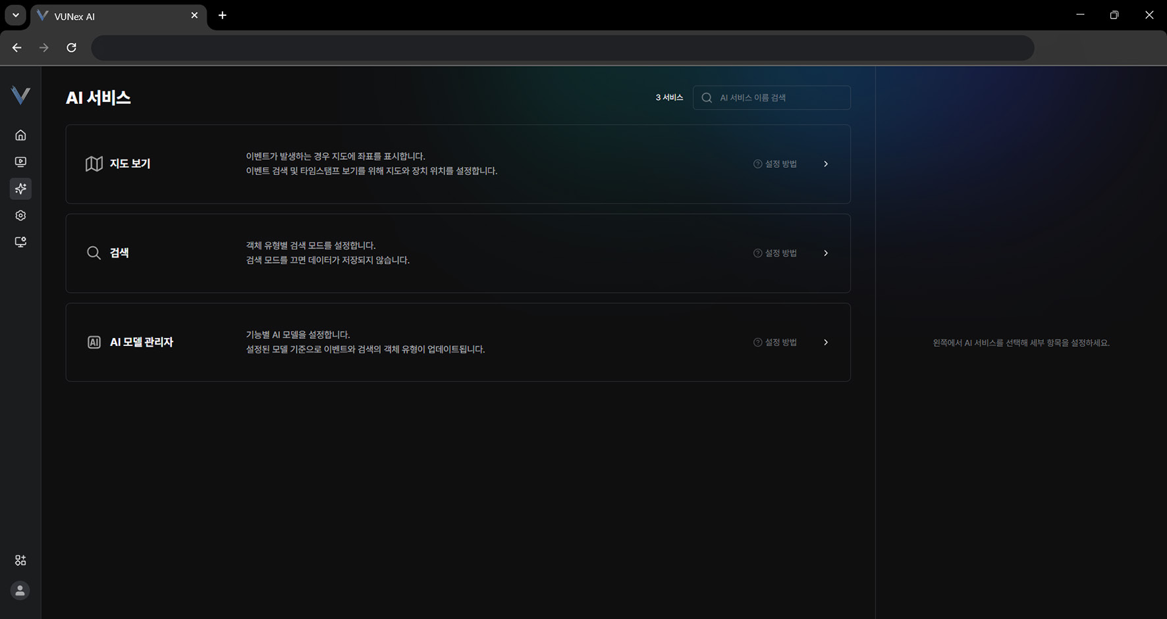The height and width of the screenshot is (619, 1167).
Task: Open the settings gear in sidebar
Action: pyautogui.click(x=20, y=216)
